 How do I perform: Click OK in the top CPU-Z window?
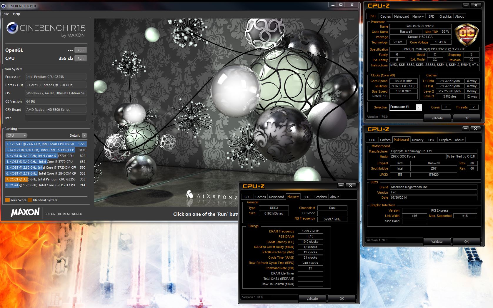pos(467,118)
